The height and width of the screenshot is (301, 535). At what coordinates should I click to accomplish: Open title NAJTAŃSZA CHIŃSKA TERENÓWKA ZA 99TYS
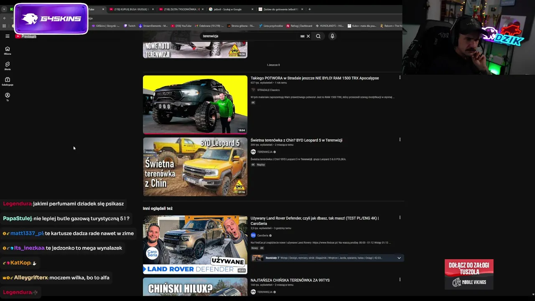(x=290, y=280)
